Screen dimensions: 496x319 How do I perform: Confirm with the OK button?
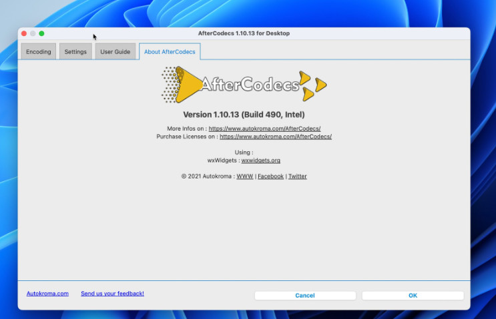(413, 295)
